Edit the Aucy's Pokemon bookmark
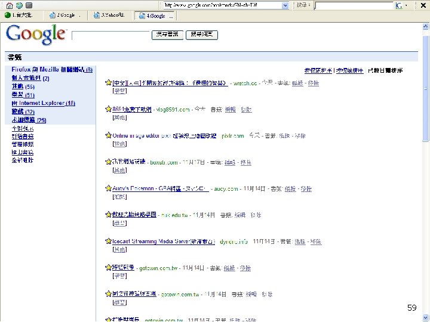Image resolution: width=430 pixels, height=322 pixels. click(290, 188)
